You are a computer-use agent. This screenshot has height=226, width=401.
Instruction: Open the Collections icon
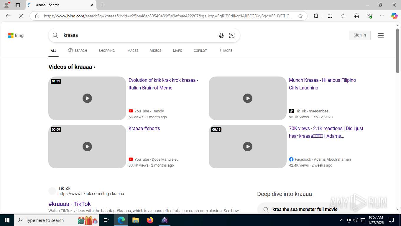[356, 16]
